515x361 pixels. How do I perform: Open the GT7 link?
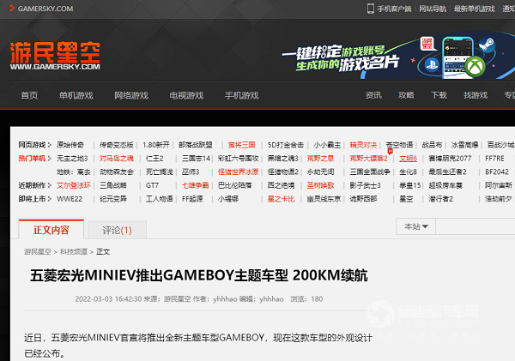pos(152,185)
